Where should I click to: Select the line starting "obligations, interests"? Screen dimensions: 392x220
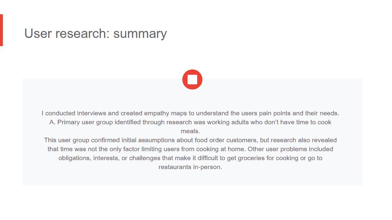pyautogui.click(x=190, y=158)
